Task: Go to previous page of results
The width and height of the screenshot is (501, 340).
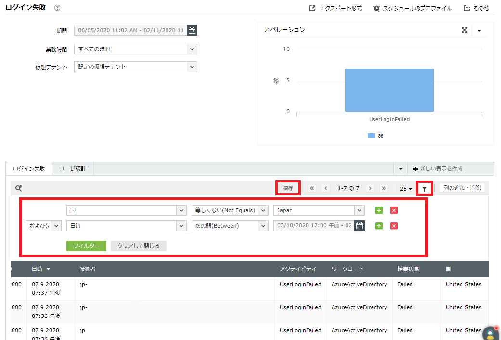Action: tap(326, 188)
